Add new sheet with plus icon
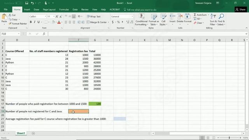249x140 pixels. coord(33,133)
